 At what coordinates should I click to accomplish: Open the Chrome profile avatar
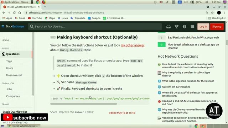[x=219, y=13]
